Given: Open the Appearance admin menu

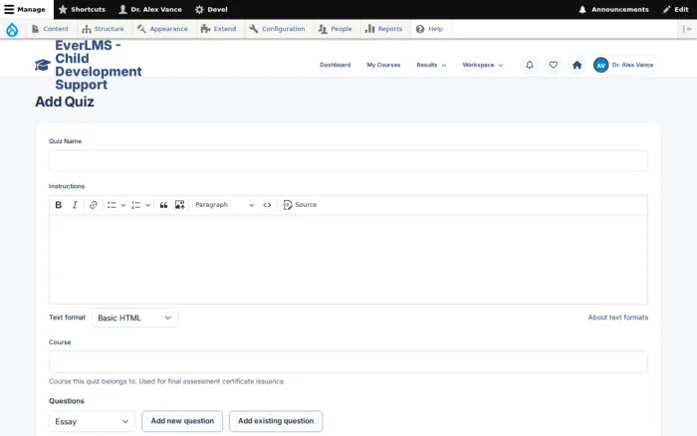Looking at the screenshot, I should (x=162, y=29).
